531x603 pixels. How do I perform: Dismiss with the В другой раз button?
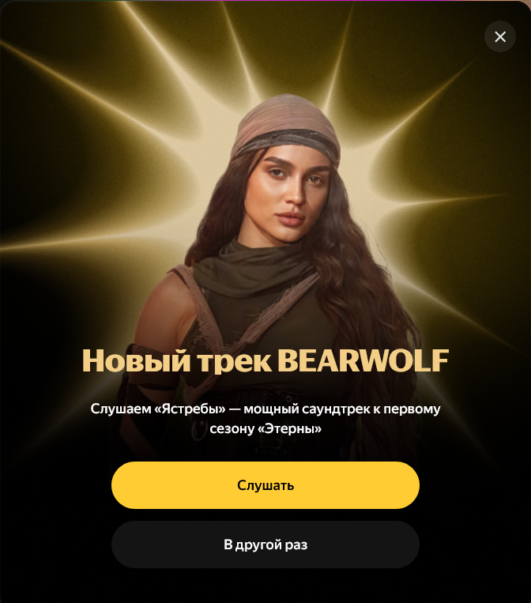pos(265,545)
